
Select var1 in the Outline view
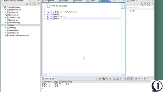point(133,11)
